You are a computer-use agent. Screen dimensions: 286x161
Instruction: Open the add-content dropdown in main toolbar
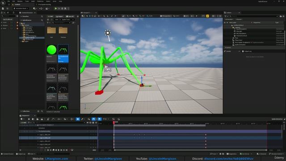[x=34, y=8]
